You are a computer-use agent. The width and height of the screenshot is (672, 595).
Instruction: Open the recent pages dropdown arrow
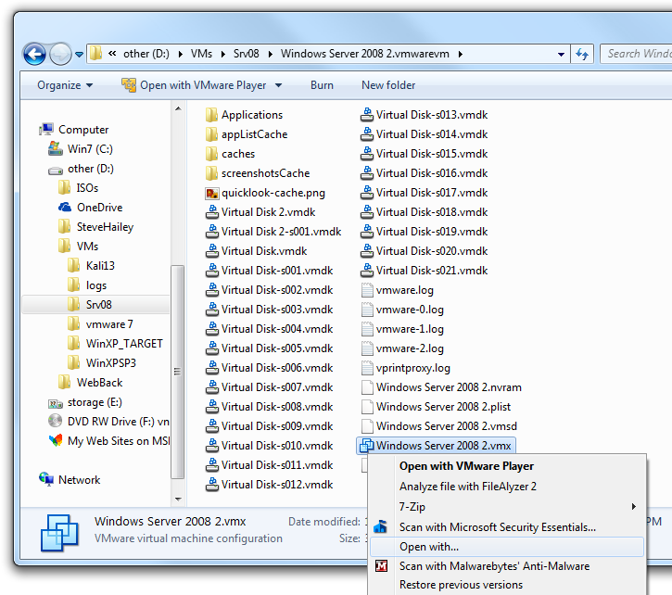pos(80,55)
